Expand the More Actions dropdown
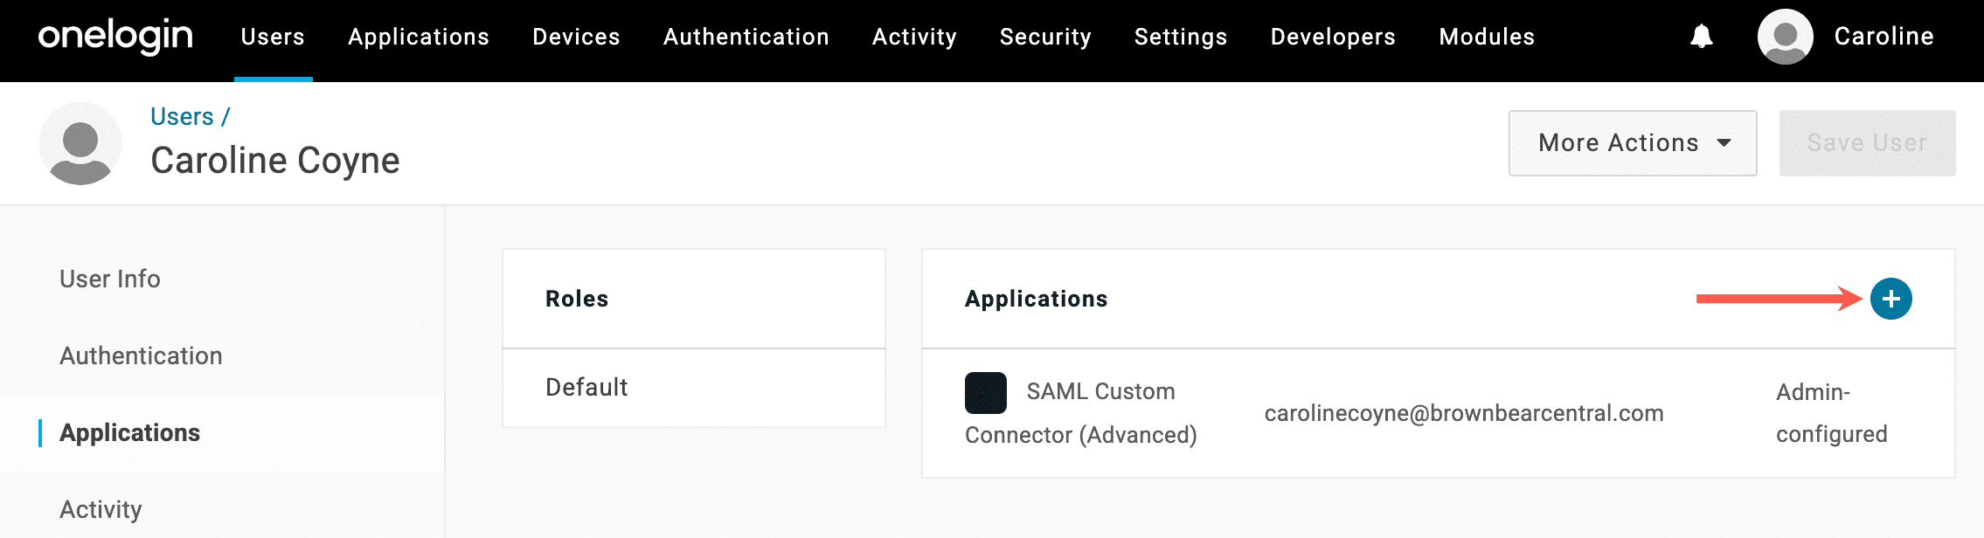1984x538 pixels. coord(1632,143)
